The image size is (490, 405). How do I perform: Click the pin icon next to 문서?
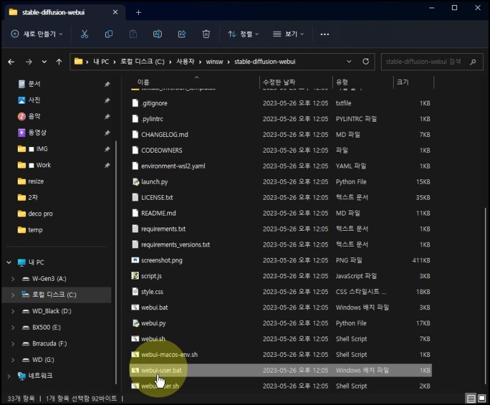coord(107,84)
